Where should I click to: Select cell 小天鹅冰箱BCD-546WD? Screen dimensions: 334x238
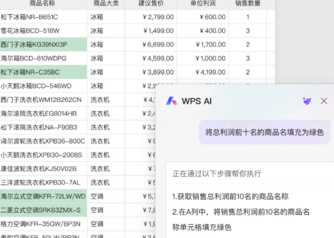(44, 86)
